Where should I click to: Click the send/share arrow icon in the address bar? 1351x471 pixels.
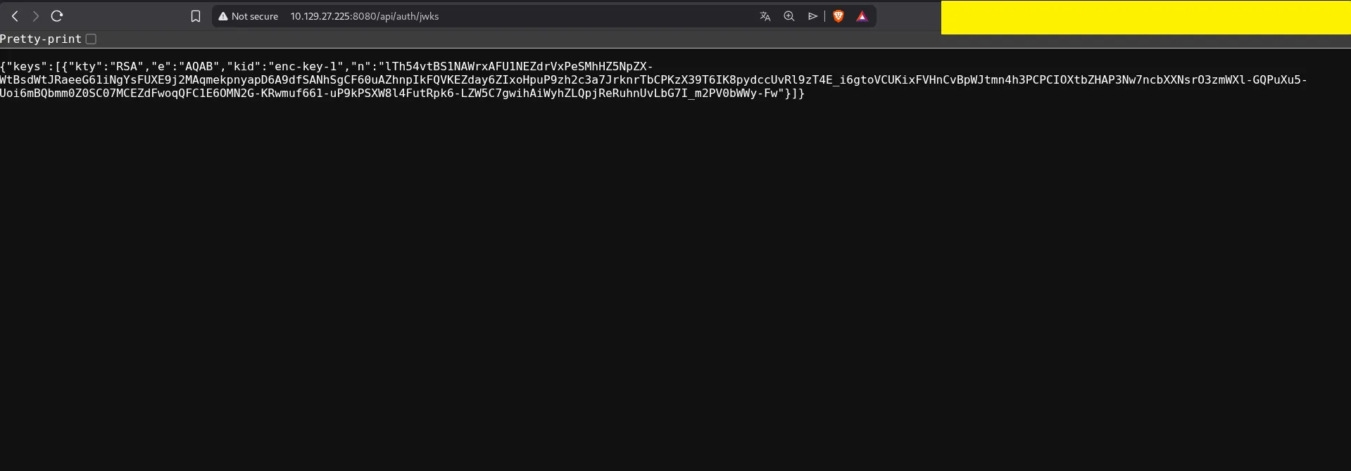point(812,16)
